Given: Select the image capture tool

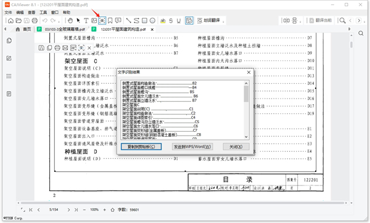Looking at the screenshot, I should [94, 21].
